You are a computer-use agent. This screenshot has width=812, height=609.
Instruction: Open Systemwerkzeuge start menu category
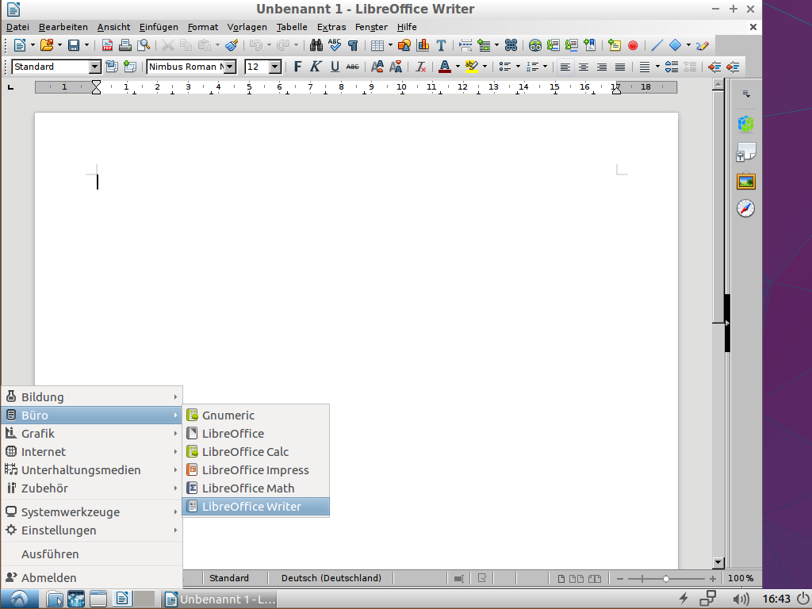click(92, 512)
